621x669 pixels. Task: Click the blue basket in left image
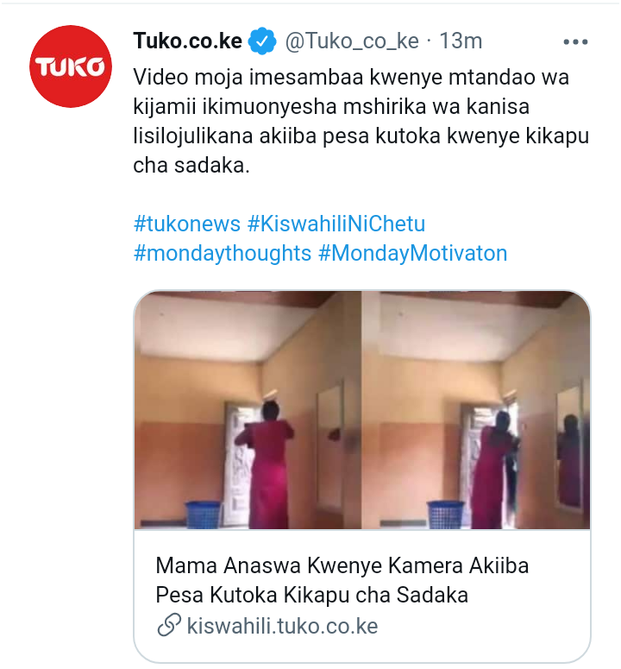point(204,514)
